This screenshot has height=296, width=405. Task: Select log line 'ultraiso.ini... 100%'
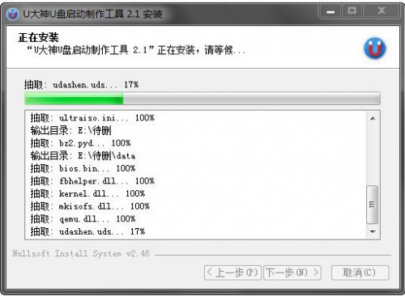pyautogui.click(x=92, y=118)
